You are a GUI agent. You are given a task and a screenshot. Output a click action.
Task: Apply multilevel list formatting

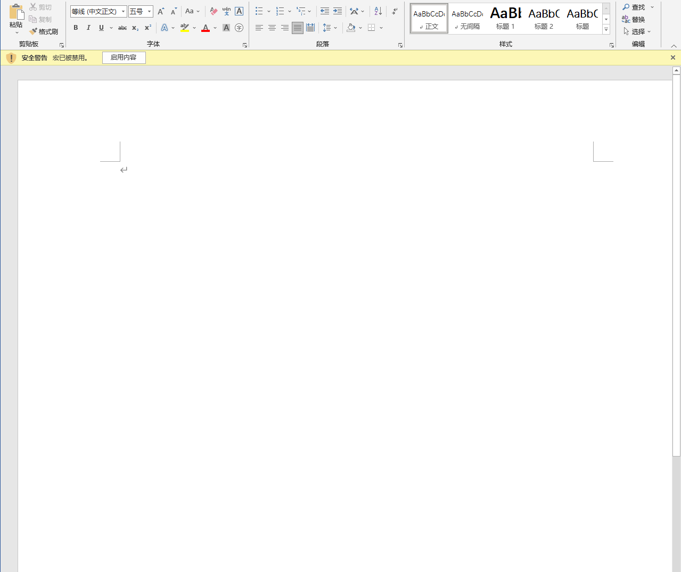coord(301,11)
